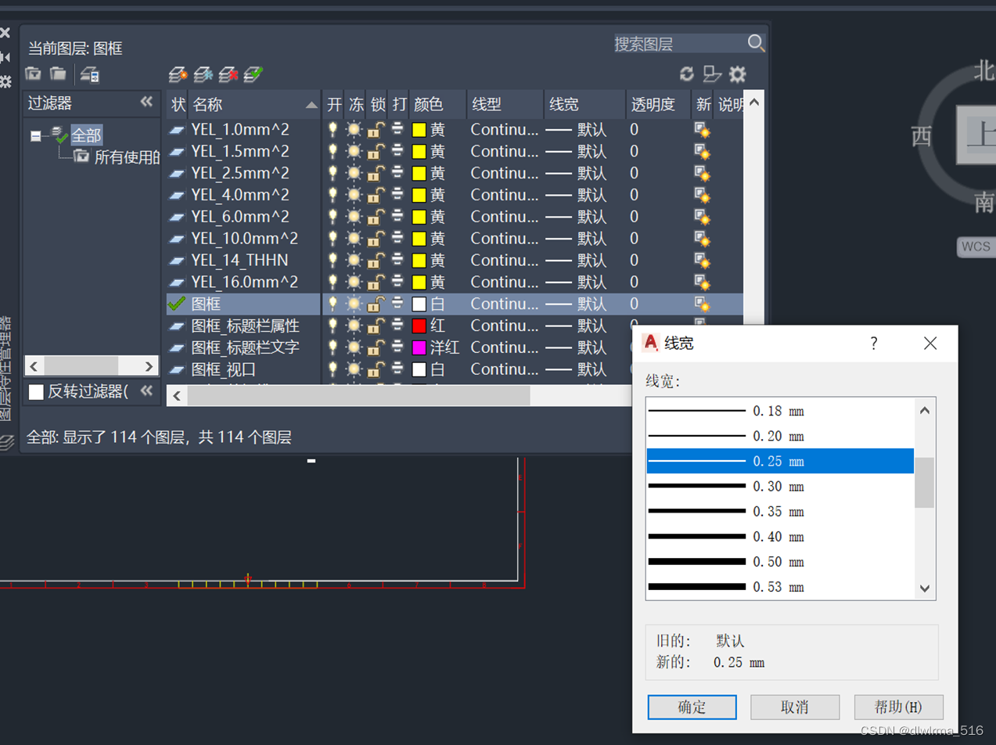Click linetype Continu... of YEL_10.0mm^2

pyautogui.click(x=505, y=239)
